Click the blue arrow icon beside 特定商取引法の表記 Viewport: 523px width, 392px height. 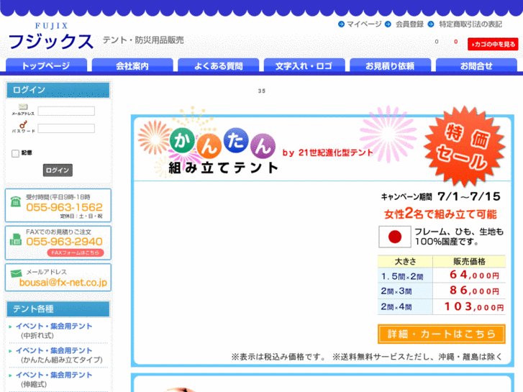click(431, 24)
